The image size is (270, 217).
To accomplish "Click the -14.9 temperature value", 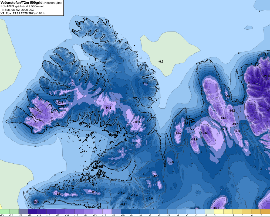I will (x=194, y=139).
